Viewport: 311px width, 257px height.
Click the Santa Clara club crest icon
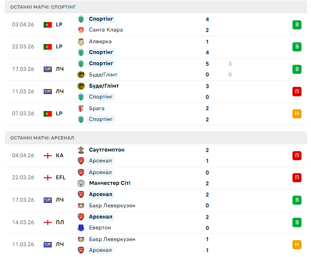pyautogui.click(x=80, y=30)
